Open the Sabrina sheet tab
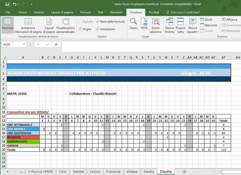The height and width of the screenshot is (175, 241). click(78, 172)
